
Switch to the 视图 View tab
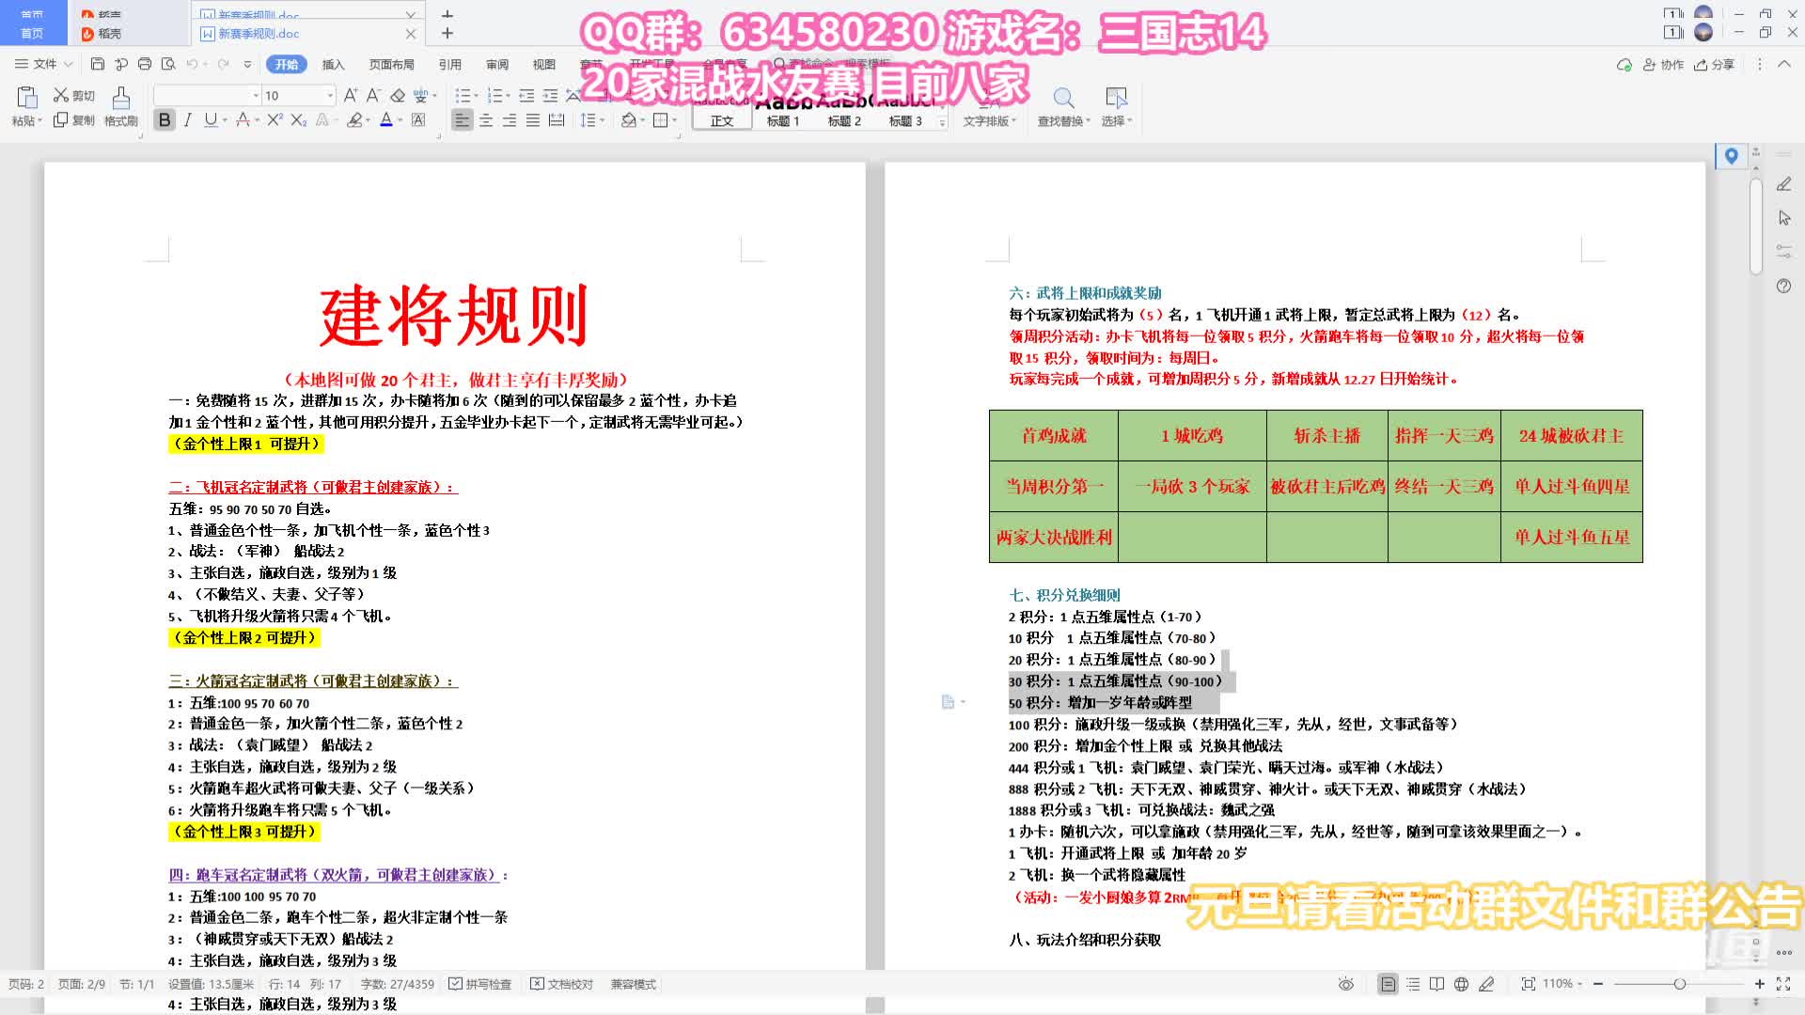[543, 64]
